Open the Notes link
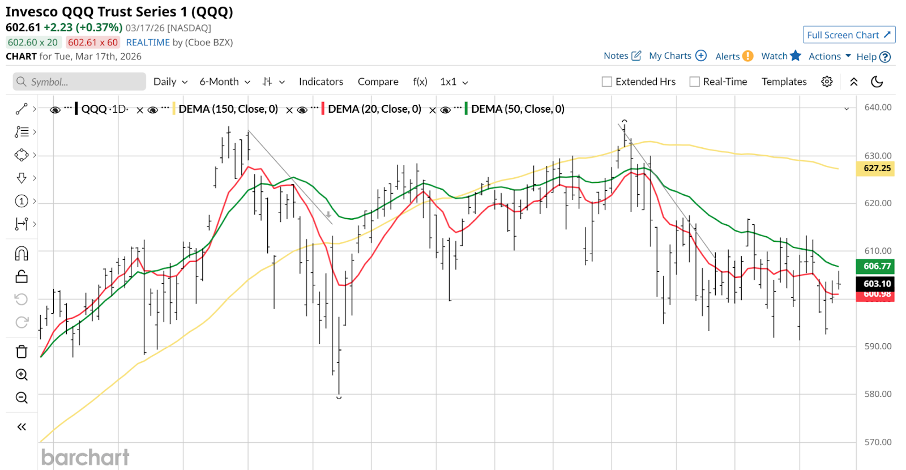This screenshot has width=906, height=470. point(616,55)
